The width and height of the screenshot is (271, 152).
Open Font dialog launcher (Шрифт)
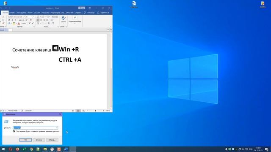coord(34,27)
